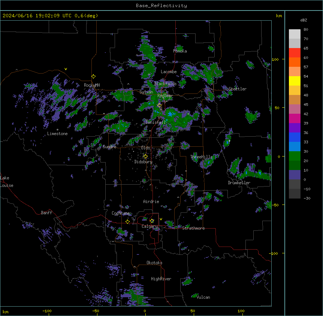Click the light blue 30-33 dBZ swatch
This screenshot has height=316, width=323.
click(295, 147)
